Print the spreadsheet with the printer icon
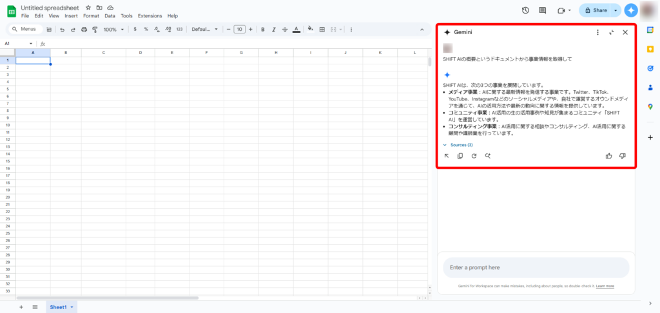Viewport: 660px width, 313px height. (x=84, y=30)
